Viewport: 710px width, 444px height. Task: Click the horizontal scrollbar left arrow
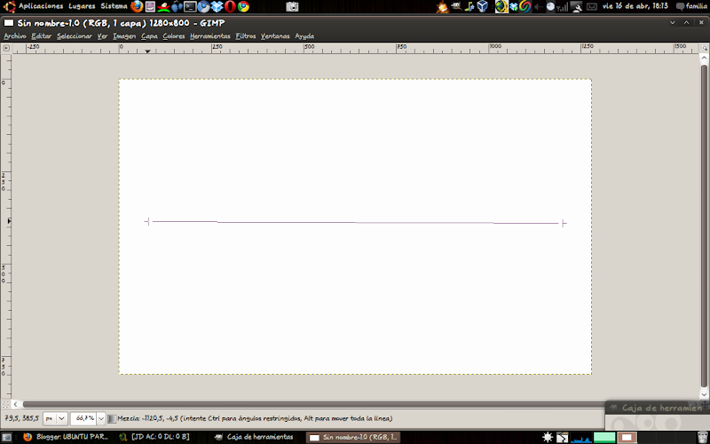15,404
